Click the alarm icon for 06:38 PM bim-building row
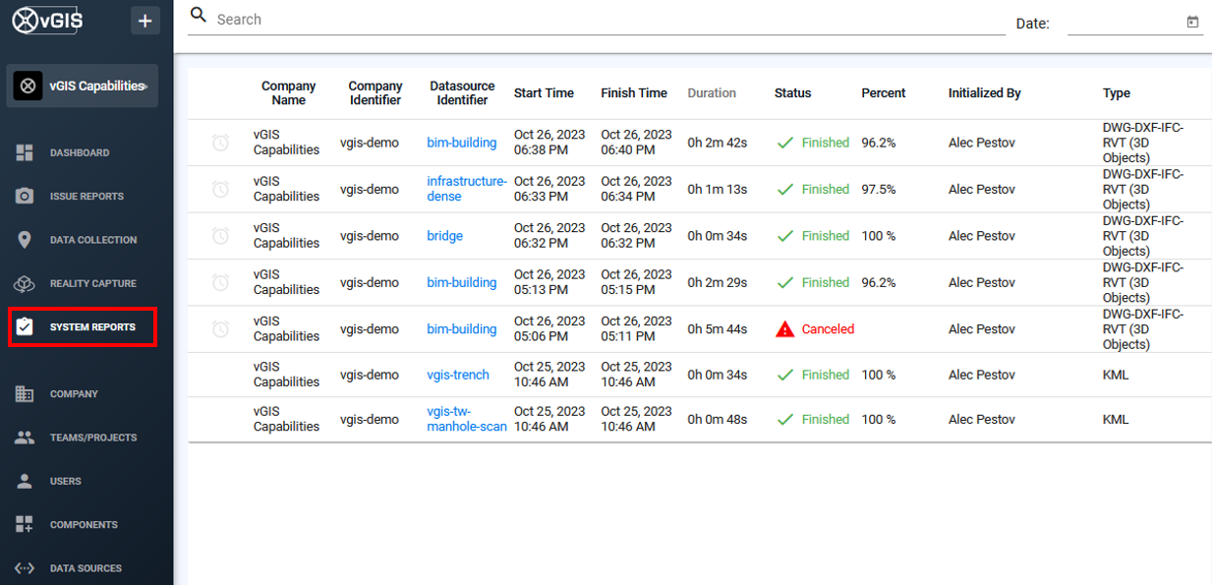The height and width of the screenshot is (585, 1212). click(x=221, y=143)
